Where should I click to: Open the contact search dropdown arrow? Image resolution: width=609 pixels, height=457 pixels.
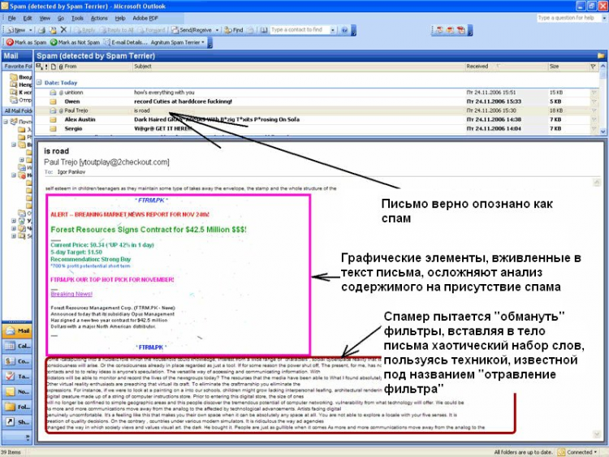pyautogui.click(x=333, y=30)
